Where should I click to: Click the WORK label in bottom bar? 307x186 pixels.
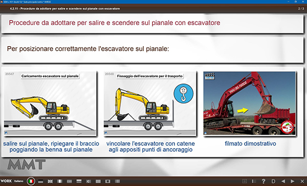click(6, 181)
